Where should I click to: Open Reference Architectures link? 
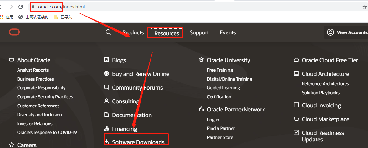[325, 84]
